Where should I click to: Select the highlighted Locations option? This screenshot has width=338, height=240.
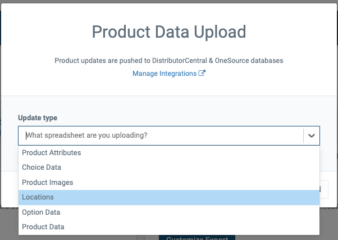click(169, 197)
